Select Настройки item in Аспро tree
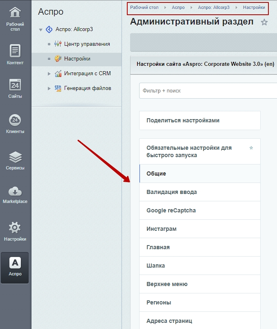Viewport: 277px width, 329px height. [x=77, y=59]
